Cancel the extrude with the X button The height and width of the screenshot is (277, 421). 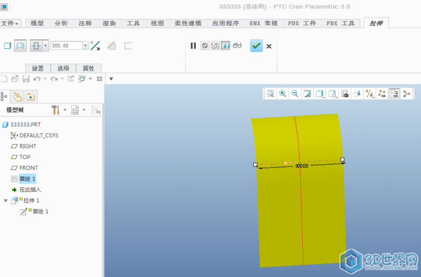(269, 46)
